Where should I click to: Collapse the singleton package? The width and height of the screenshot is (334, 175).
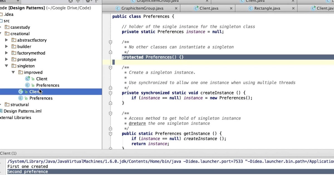[x=7, y=66]
